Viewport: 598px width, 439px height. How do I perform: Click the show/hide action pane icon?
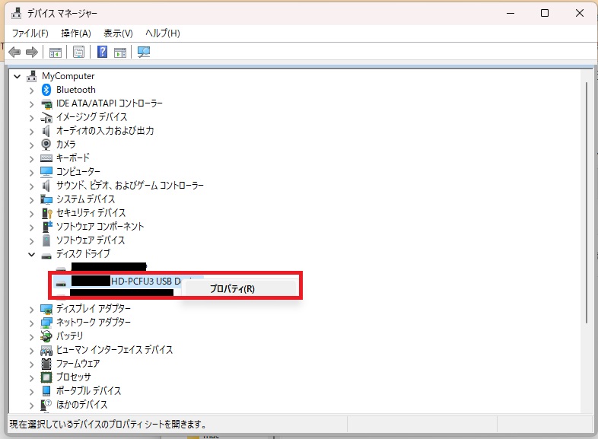pyautogui.click(x=120, y=52)
